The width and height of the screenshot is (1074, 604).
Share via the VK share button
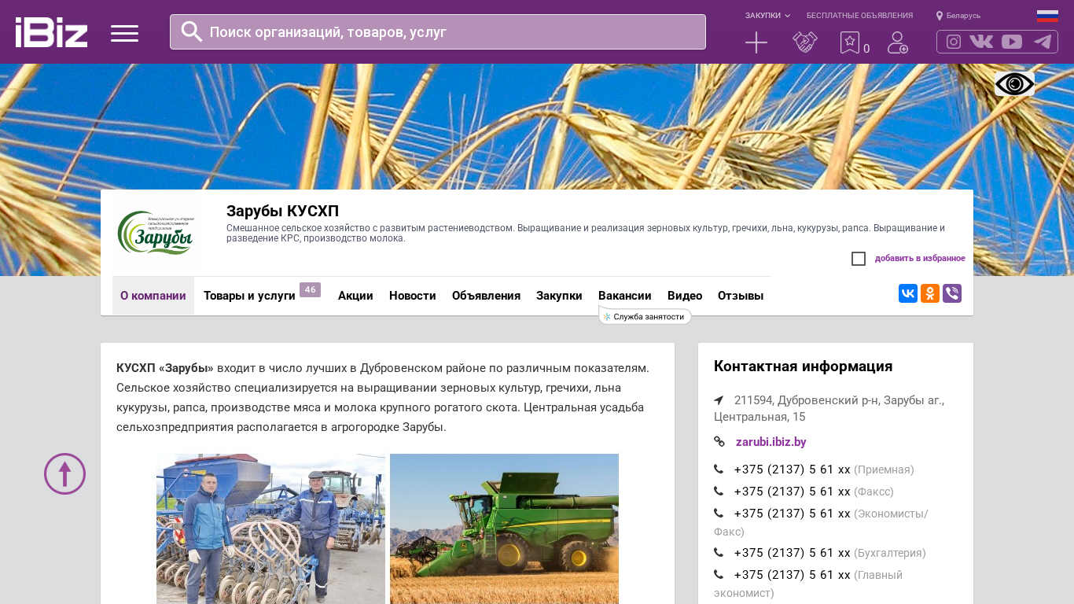click(908, 293)
